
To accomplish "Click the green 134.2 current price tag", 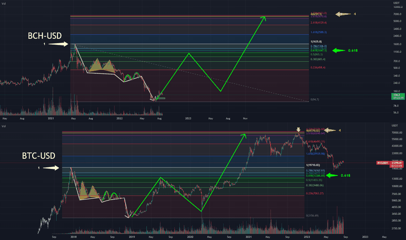I will [398, 96].
